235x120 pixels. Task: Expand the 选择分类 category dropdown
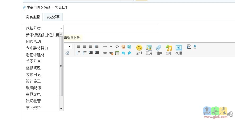[x=43, y=28]
